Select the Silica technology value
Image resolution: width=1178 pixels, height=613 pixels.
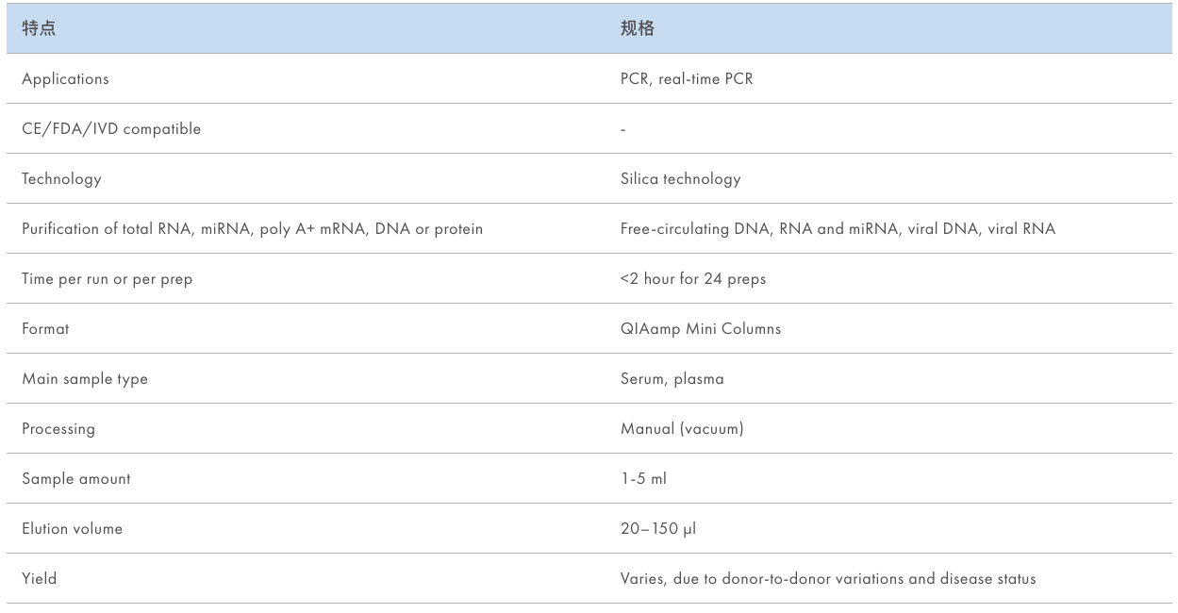point(680,179)
